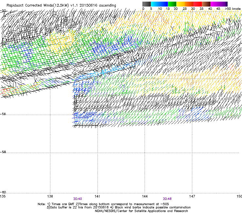The height and width of the screenshot is (213, 242).
Task: Click the magenta 40-45 knots legend swatch
Action: tap(215, 4)
